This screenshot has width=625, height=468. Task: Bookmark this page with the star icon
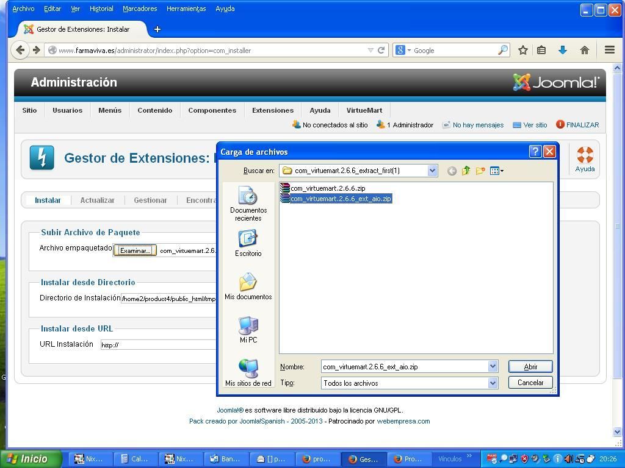[523, 50]
